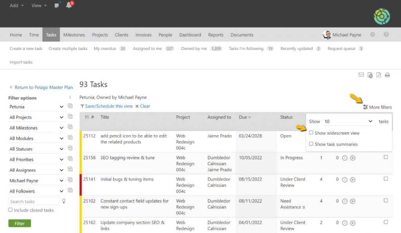The height and width of the screenshot is (233, 401).
Task: Print the task list using printer icon
Action: click(x=387, y=75)
